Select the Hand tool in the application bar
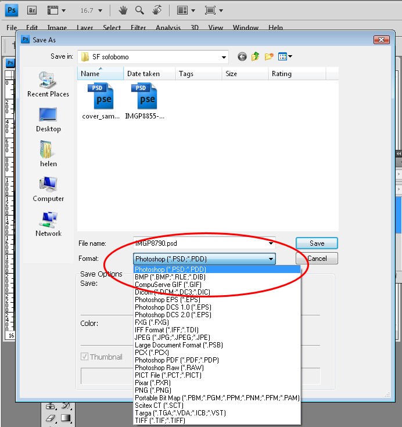 point(123,10)
